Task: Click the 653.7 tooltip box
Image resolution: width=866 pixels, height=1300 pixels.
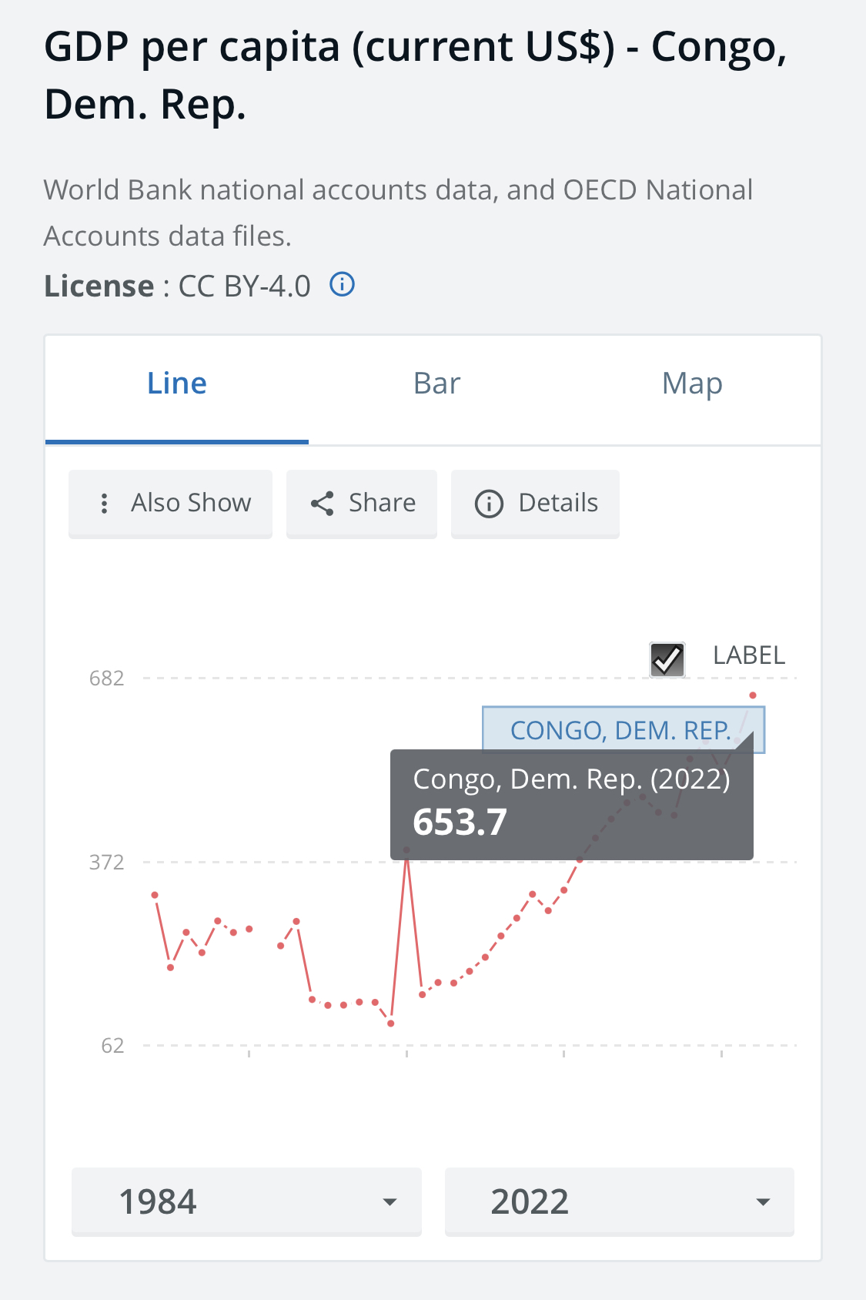Action: pos(571,804)
